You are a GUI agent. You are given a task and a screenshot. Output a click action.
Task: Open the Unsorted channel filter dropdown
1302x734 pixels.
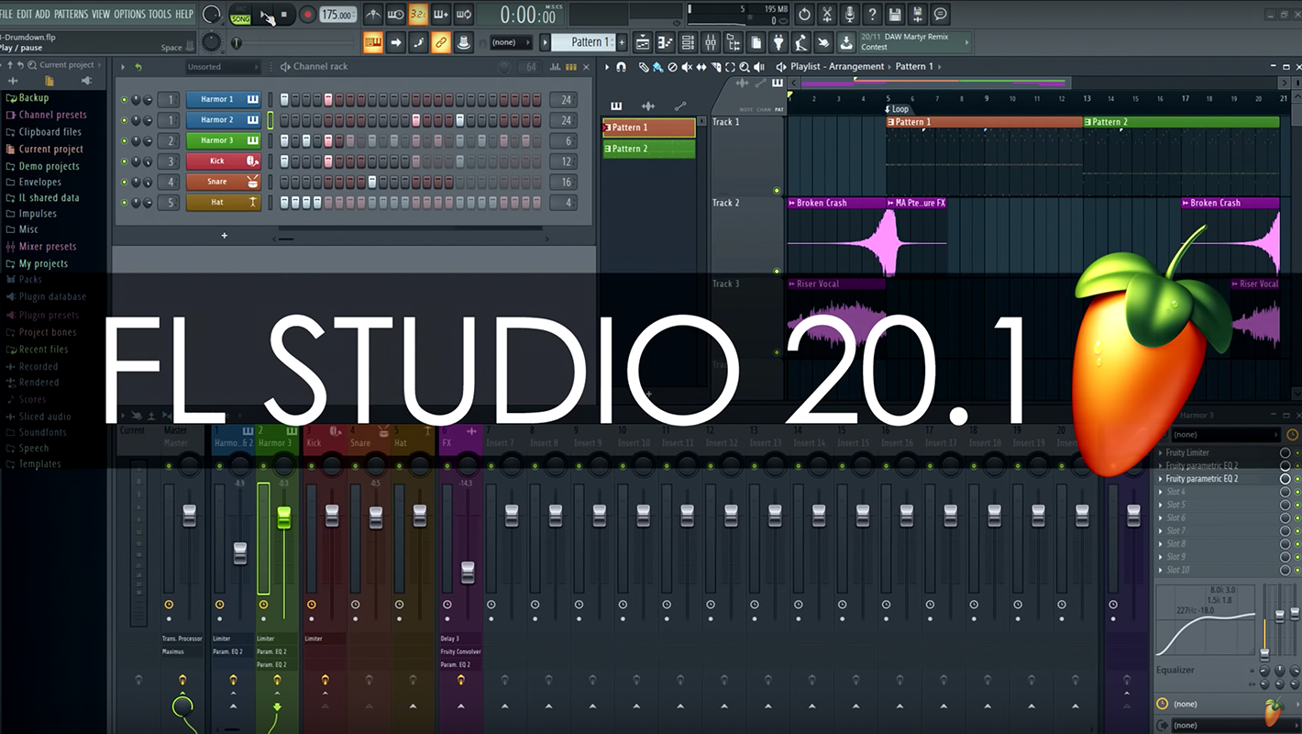click(222, 67)
